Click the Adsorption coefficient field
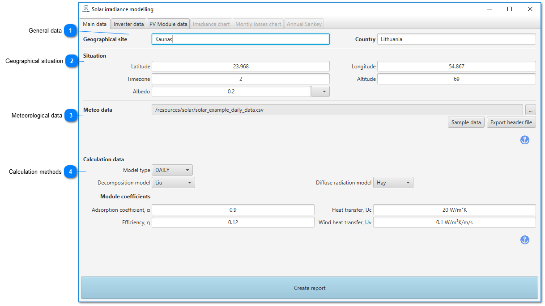The width and height of the screenshot is (545, 306). pos(233,210)
